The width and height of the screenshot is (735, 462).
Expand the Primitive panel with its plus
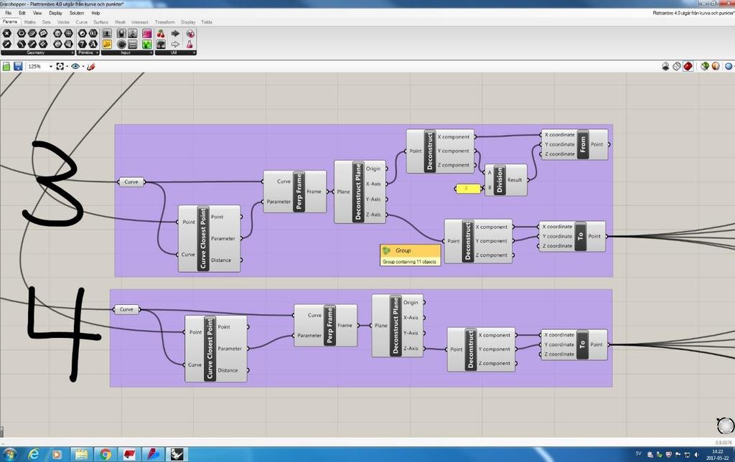(x=97, y=52)
